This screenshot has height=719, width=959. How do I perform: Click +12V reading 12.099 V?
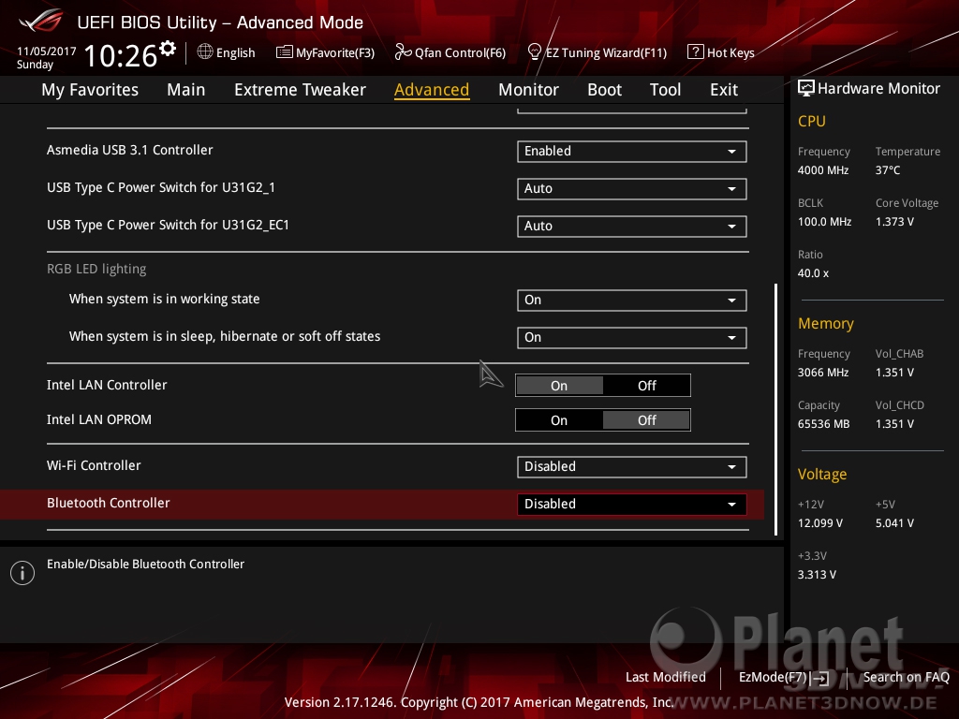pos(820,523)
